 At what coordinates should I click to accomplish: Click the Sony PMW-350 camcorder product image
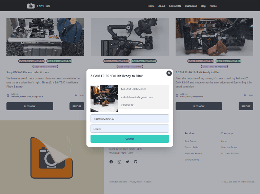point(45,37)
